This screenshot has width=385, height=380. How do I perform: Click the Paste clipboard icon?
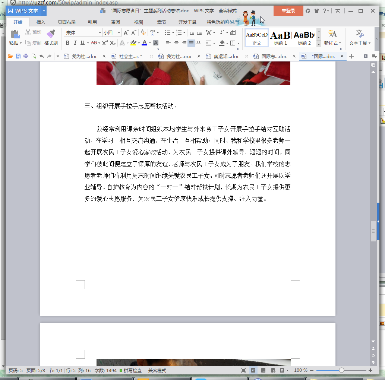point(15,34)
